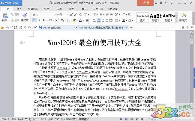The image size is (195, 121).
Task: Apply the Heading 1 style
Action: click(155, 17)
